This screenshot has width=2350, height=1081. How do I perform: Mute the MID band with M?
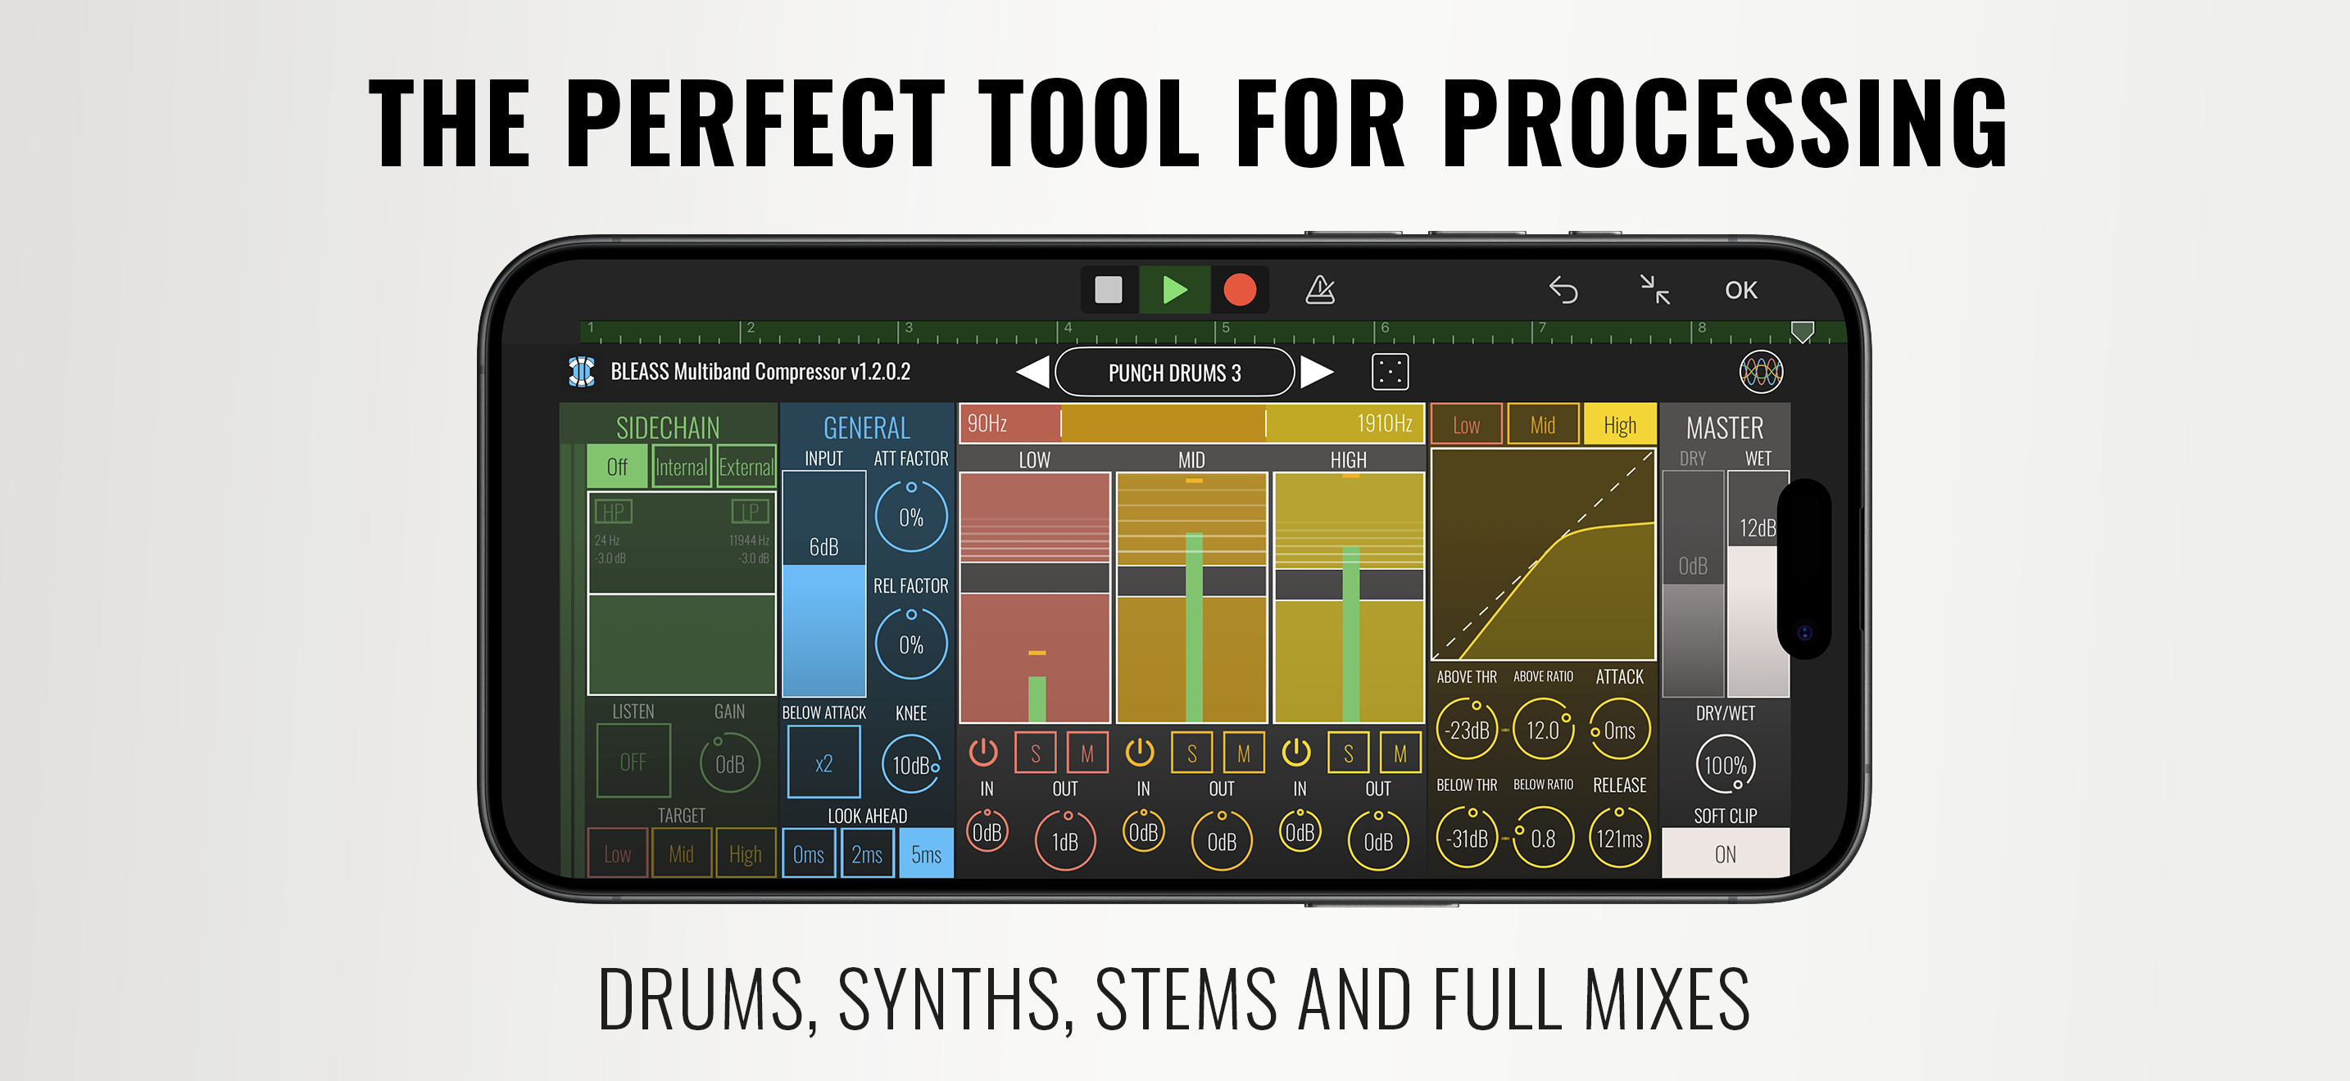(x=1244, y=753)
